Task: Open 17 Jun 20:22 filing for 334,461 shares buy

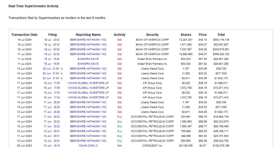Action: [52, 117]
